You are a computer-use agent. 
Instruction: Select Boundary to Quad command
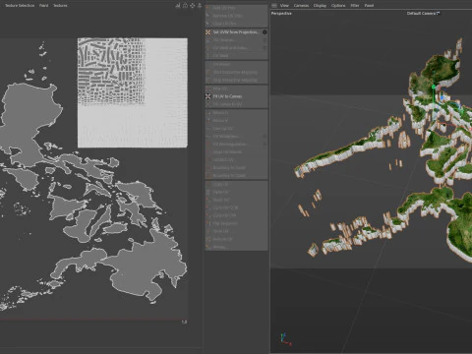pos(236,175)
